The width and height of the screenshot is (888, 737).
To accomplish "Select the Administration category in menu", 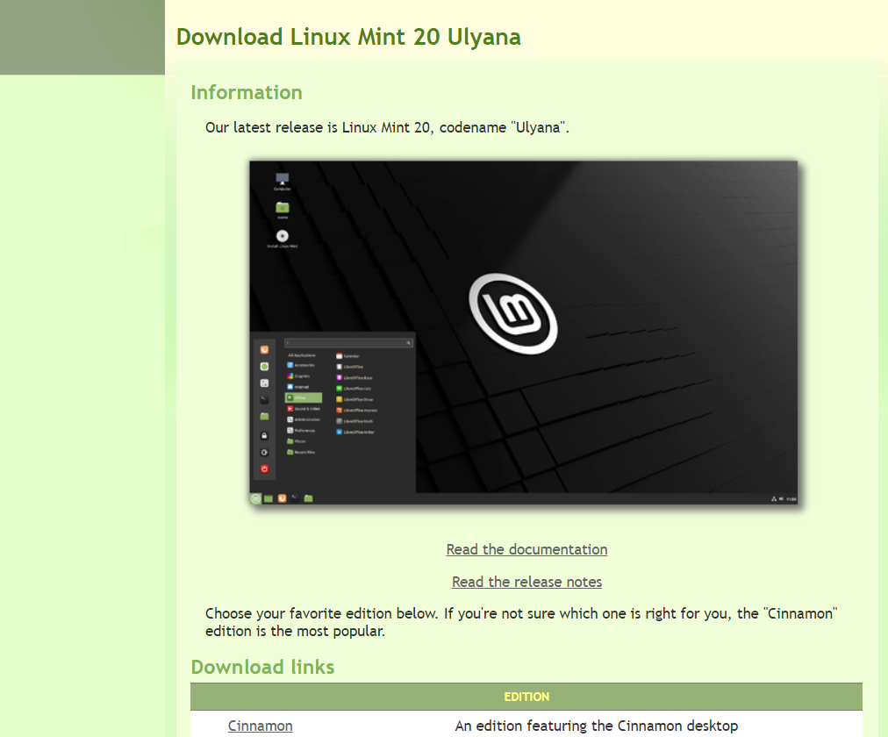I will (306, 419).
